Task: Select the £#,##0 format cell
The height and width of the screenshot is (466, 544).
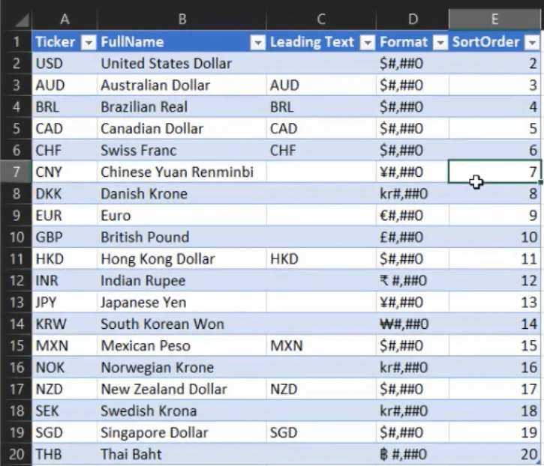Action: click(413, 237)
